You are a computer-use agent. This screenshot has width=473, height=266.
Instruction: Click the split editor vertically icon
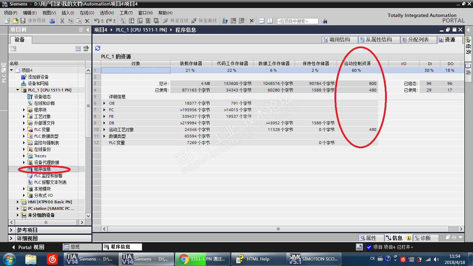point(270,21)
